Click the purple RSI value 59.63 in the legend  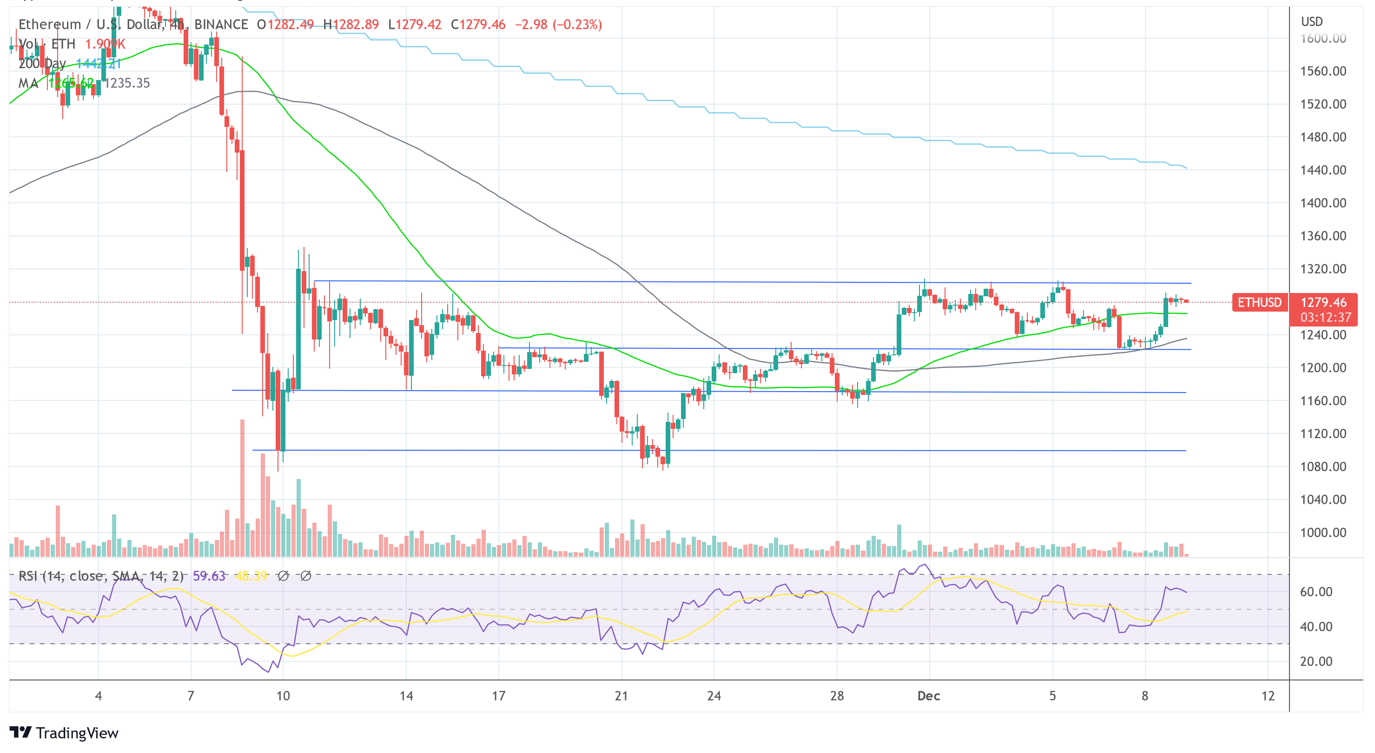(210, 577)
